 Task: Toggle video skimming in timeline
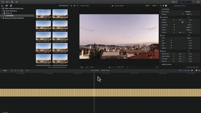[x=180, y=70]
